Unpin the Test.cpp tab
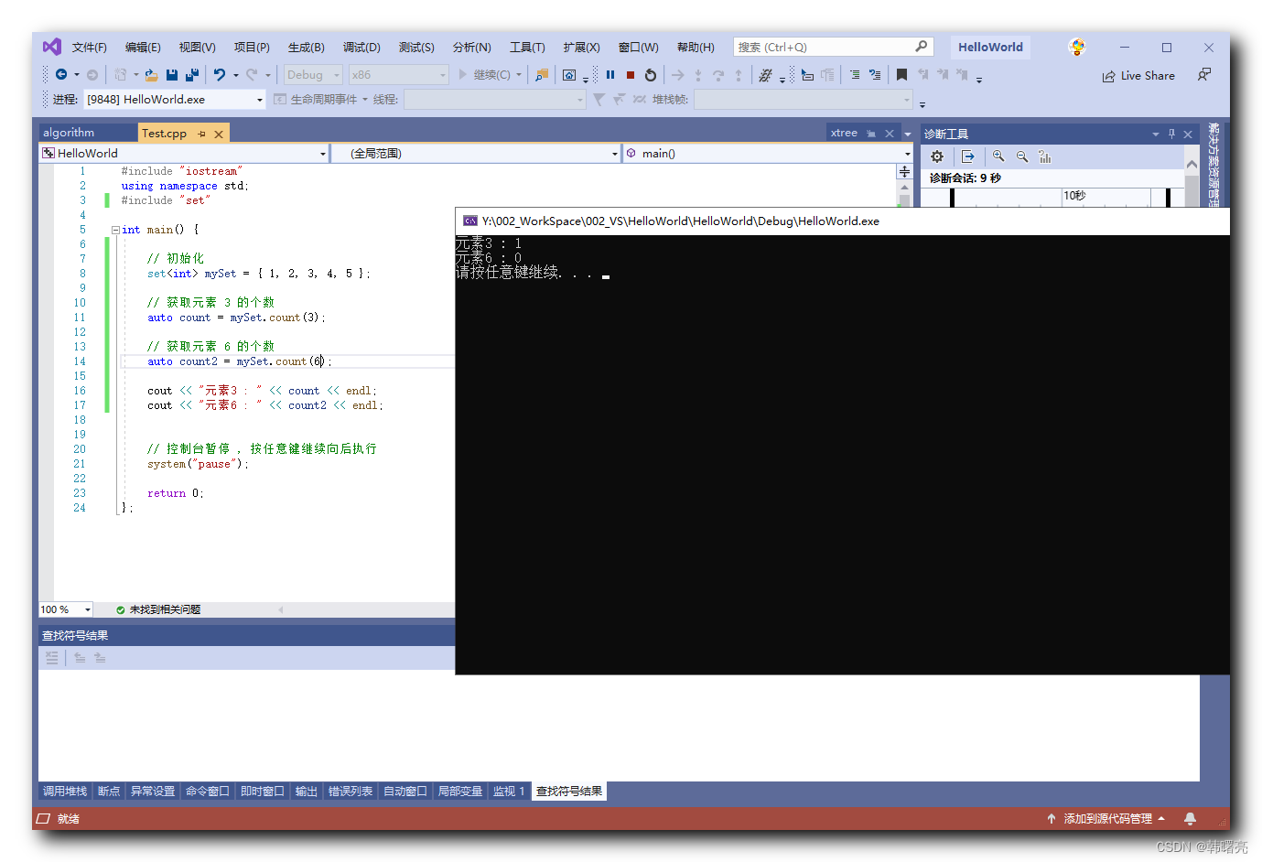Viewport: 1262px width, 862px height. (x=203, y=133)
